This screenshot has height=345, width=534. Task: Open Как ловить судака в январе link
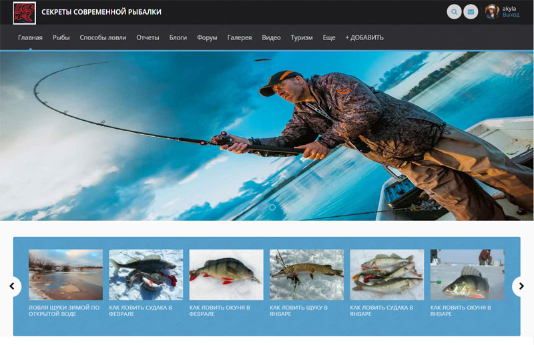(381, 310)
